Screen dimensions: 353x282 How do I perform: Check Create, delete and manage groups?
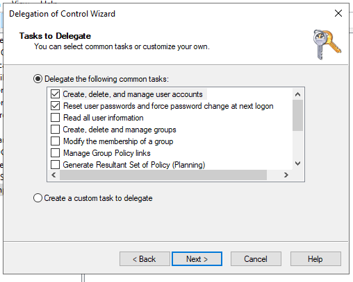tap(56, 130)
